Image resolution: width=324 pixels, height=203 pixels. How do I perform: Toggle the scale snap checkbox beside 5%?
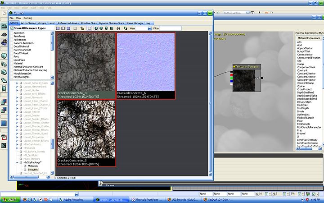click(x=299, y=194)
